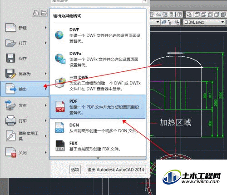
Task: Expand the 新建 submenu arrow
Action: pyautogui.click(x=45, y=28)
